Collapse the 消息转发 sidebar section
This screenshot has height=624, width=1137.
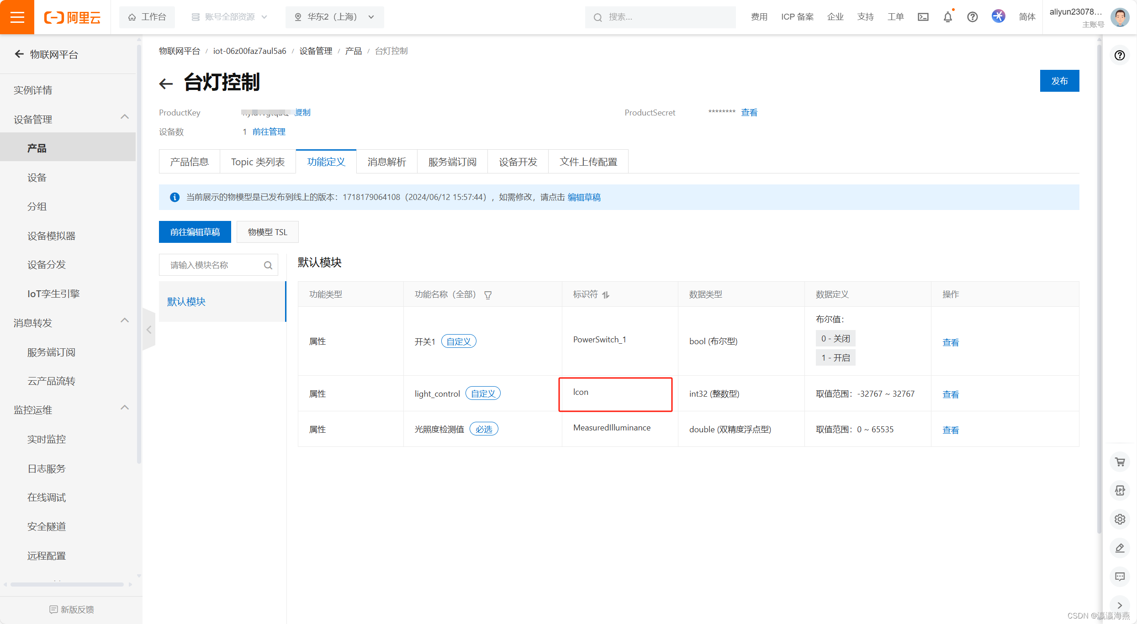pyautogui.click(x=124, y=320)
